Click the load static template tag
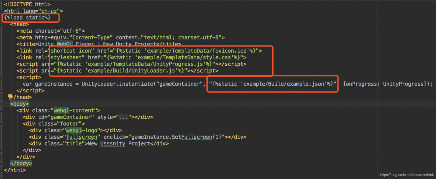436x179 pixels. click(27, 18)
